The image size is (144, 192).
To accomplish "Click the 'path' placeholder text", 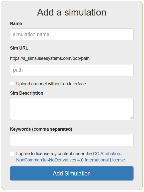I will coord(18,70).
